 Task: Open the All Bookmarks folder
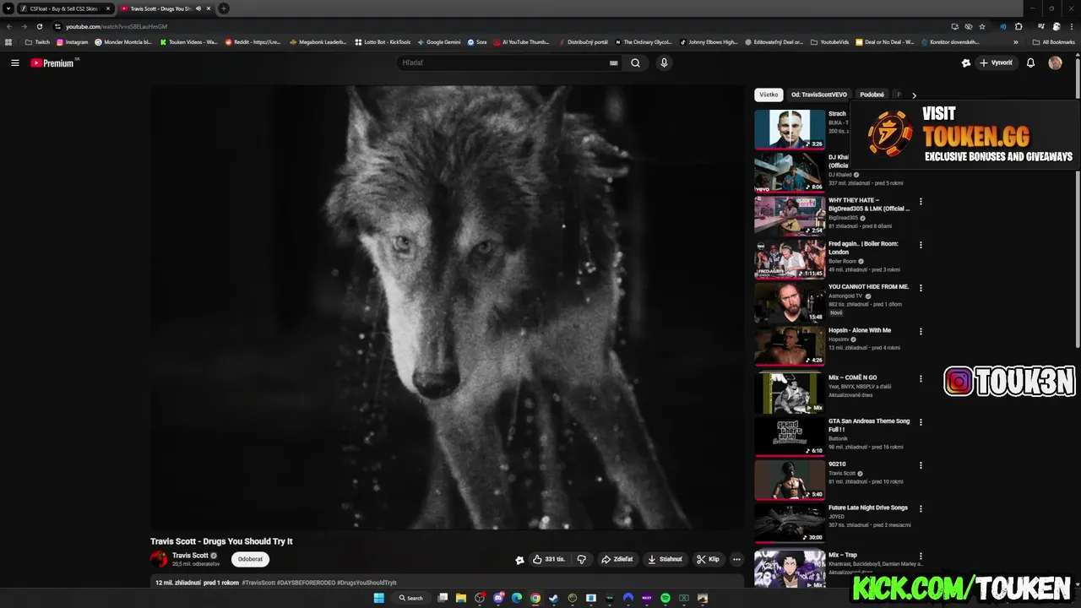[x=1053, y=41]
